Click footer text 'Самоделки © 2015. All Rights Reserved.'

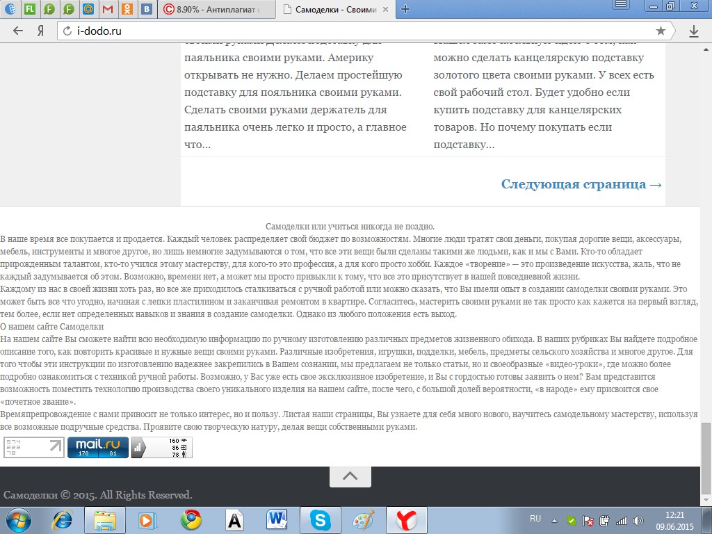[x=97, y=495]
